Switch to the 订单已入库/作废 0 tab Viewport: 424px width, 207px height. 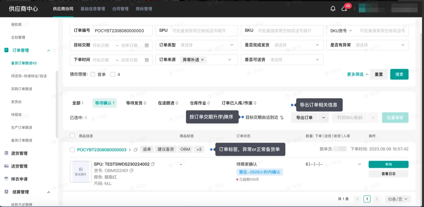(x=239, y=103)
